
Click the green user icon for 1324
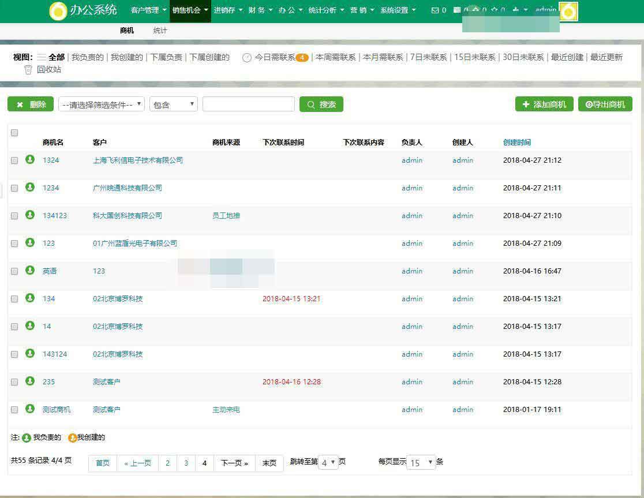[30, 160]
